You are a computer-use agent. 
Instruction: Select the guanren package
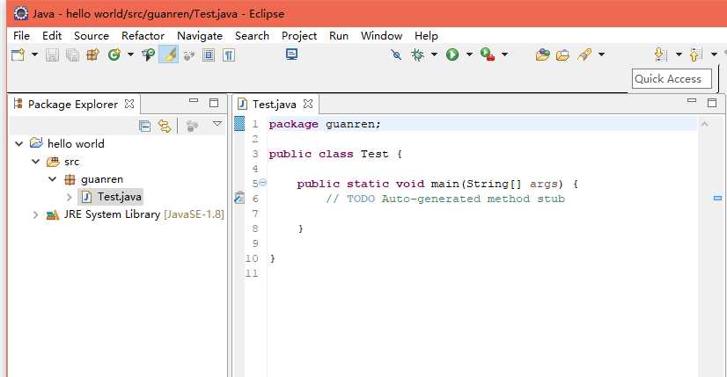pos(102,179)
